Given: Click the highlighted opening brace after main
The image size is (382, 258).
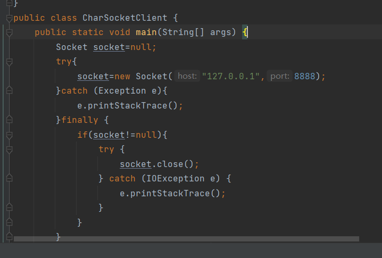Looking at the screenshot, I should point(245,32).
